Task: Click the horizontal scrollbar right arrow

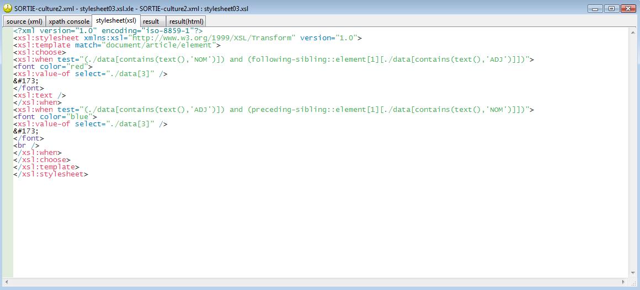Action: click(x=623, y=281)
